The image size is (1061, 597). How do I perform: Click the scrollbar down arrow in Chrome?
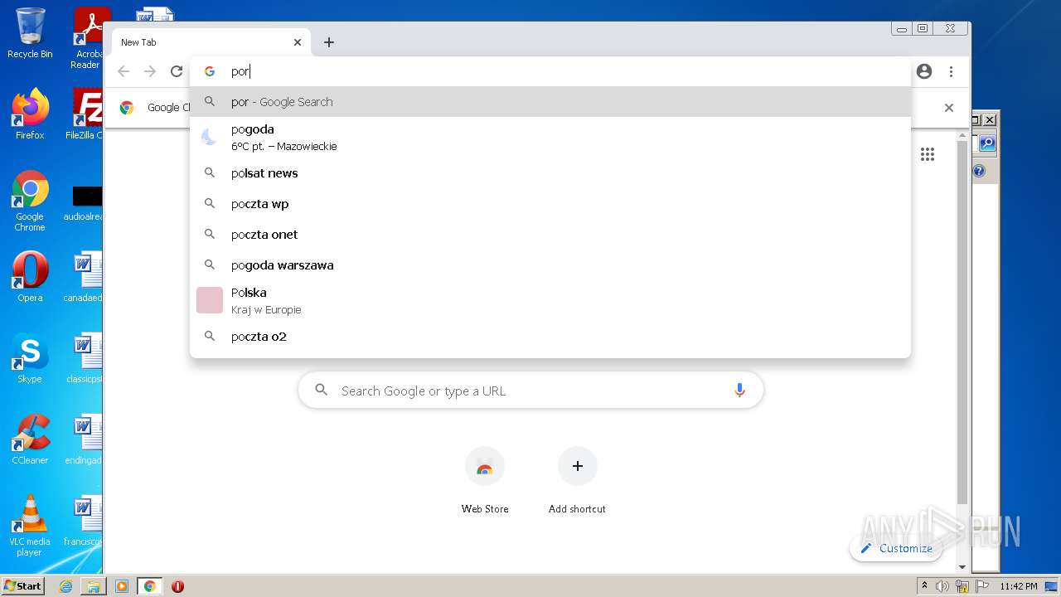962,567
